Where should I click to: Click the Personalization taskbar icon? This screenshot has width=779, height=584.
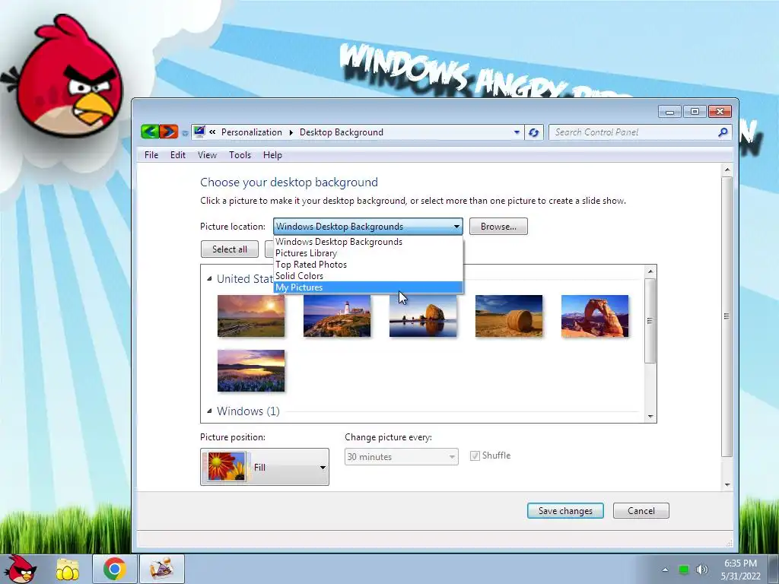pos(162,569)
